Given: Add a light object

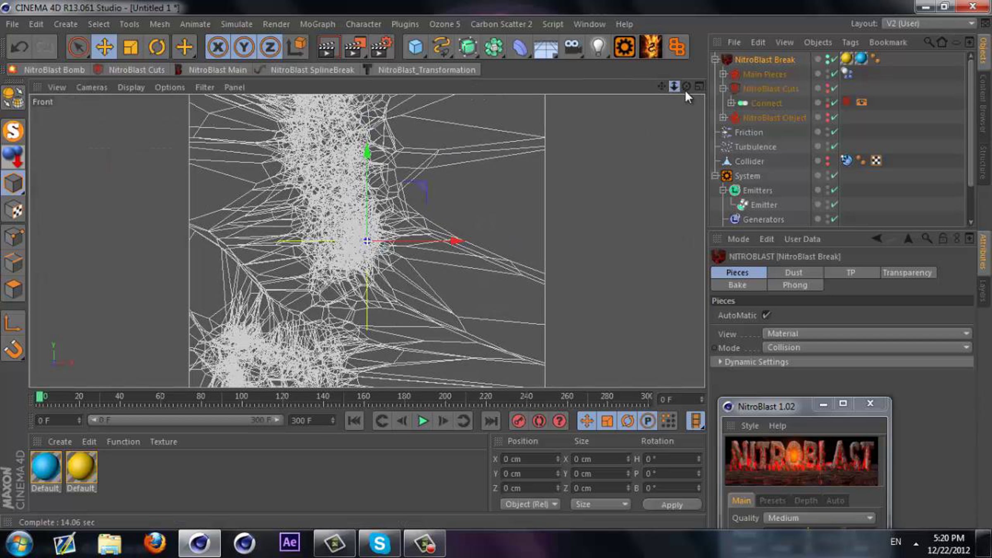Looking at the screenshot, I should pos(598,47).
